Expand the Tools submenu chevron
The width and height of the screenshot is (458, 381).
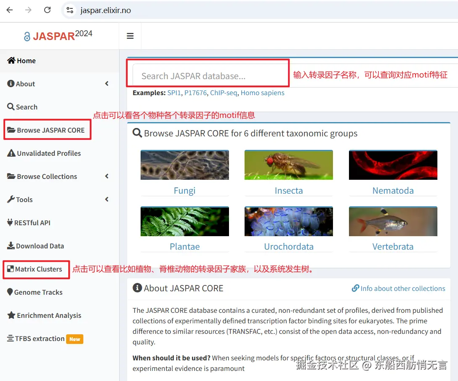(x=107, y=199)
